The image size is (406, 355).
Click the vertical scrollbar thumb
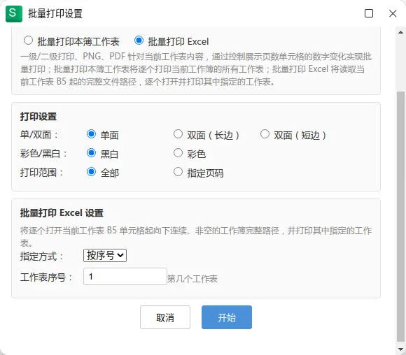400,217
